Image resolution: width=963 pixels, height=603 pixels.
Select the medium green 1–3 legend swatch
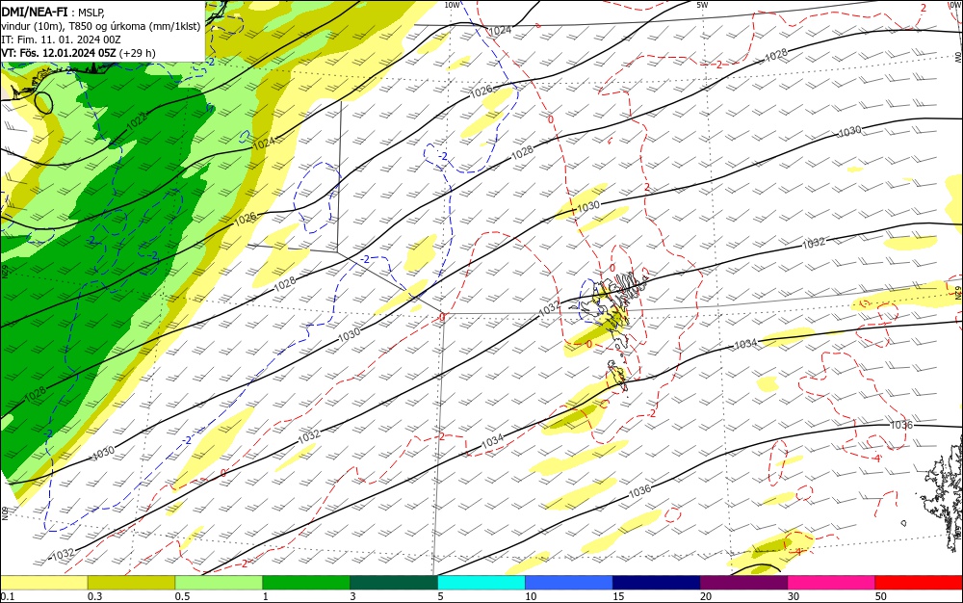pos(306,583)
